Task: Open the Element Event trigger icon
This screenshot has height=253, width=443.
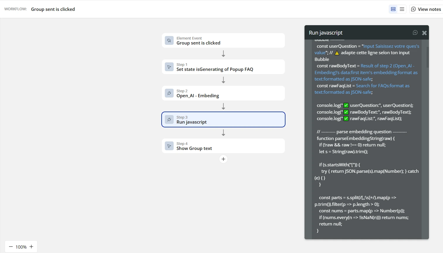Action: 169,40
